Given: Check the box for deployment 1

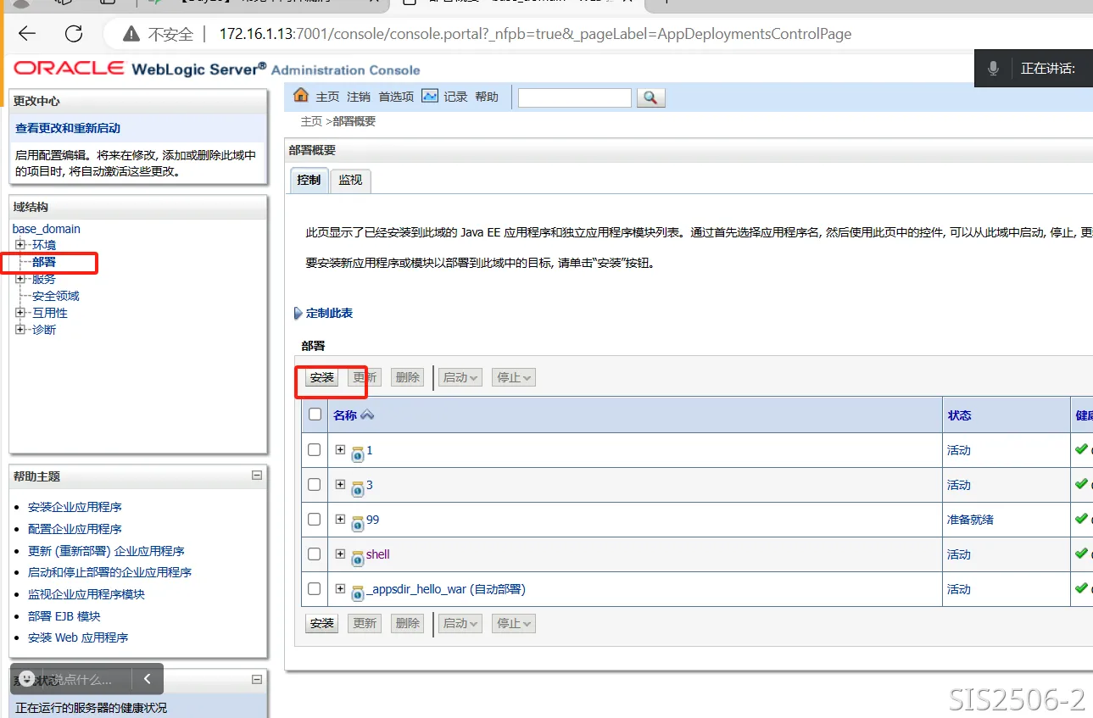Looking at the screenshot, I should 315,449.
